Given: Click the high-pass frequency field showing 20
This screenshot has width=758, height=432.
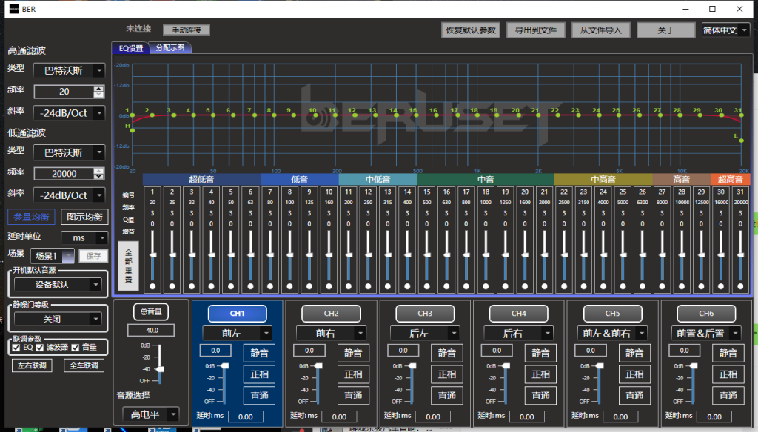Looking at the screenshot, I should [x=64, y=92].
